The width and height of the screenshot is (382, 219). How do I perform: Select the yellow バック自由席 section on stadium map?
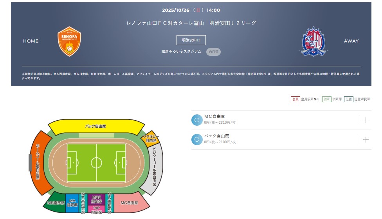(x=96, y=126)
